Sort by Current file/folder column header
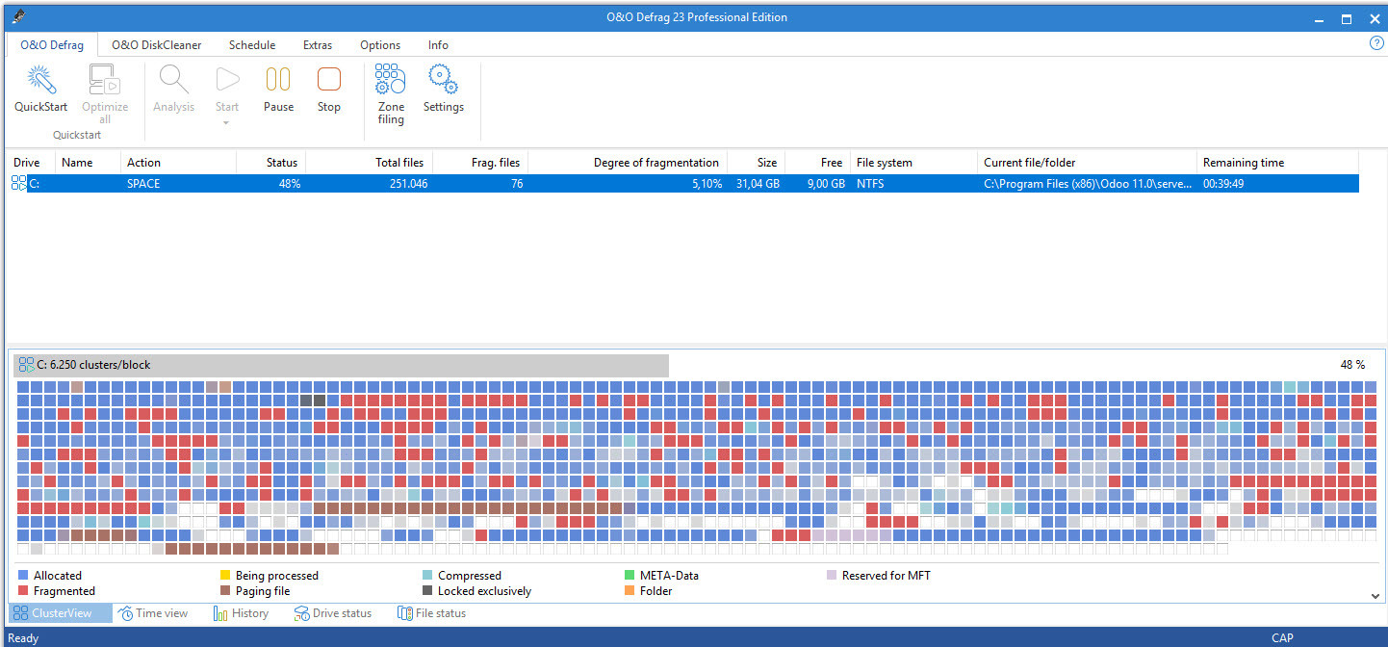The image size is (1388, 647). pos(1088,163)
